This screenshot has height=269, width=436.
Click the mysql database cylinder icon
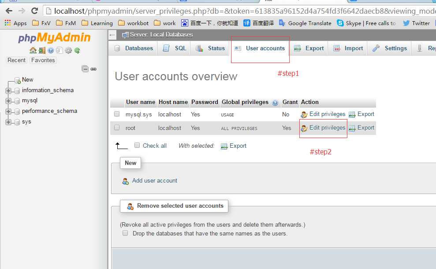(x=17, y=101)
